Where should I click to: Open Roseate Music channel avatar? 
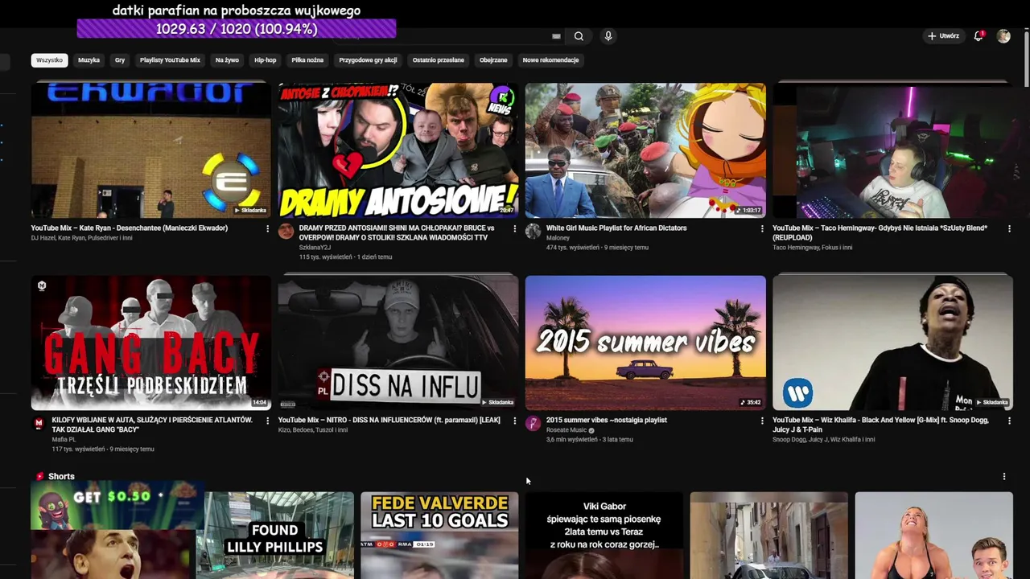pyautogui.click(x=533, y=424)
